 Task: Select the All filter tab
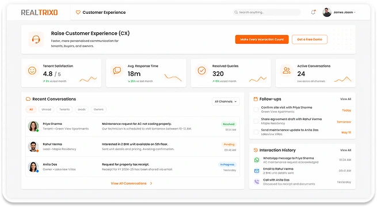click(31, 109)
